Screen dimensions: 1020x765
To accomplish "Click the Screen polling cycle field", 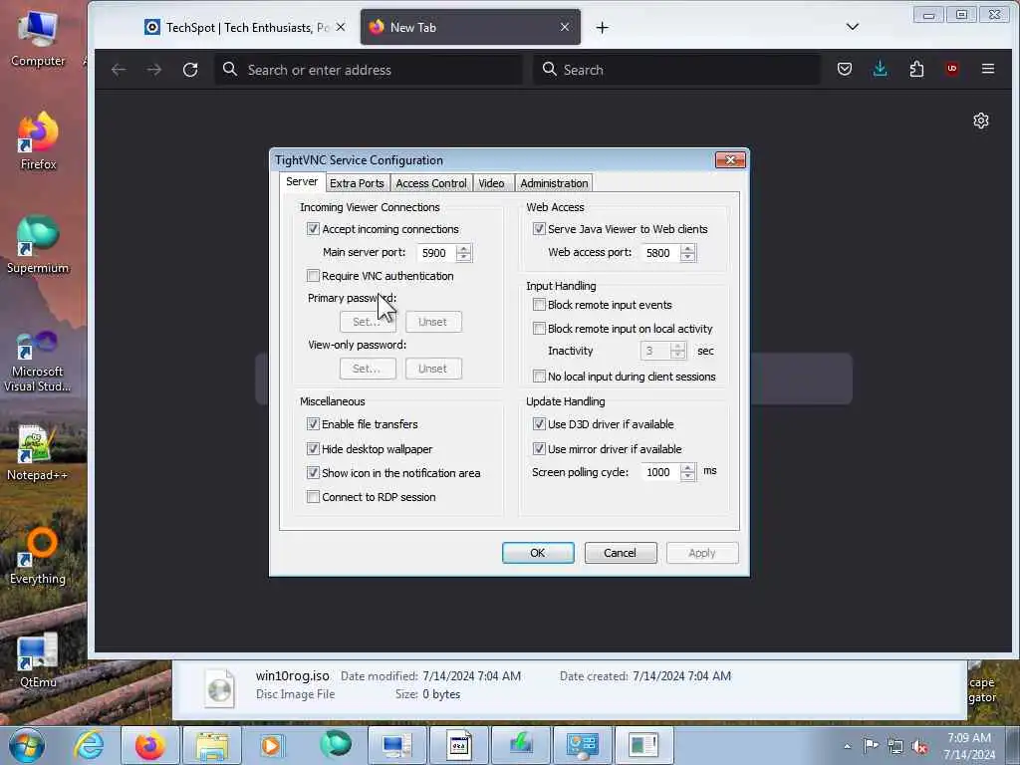I will click(660, 472).
